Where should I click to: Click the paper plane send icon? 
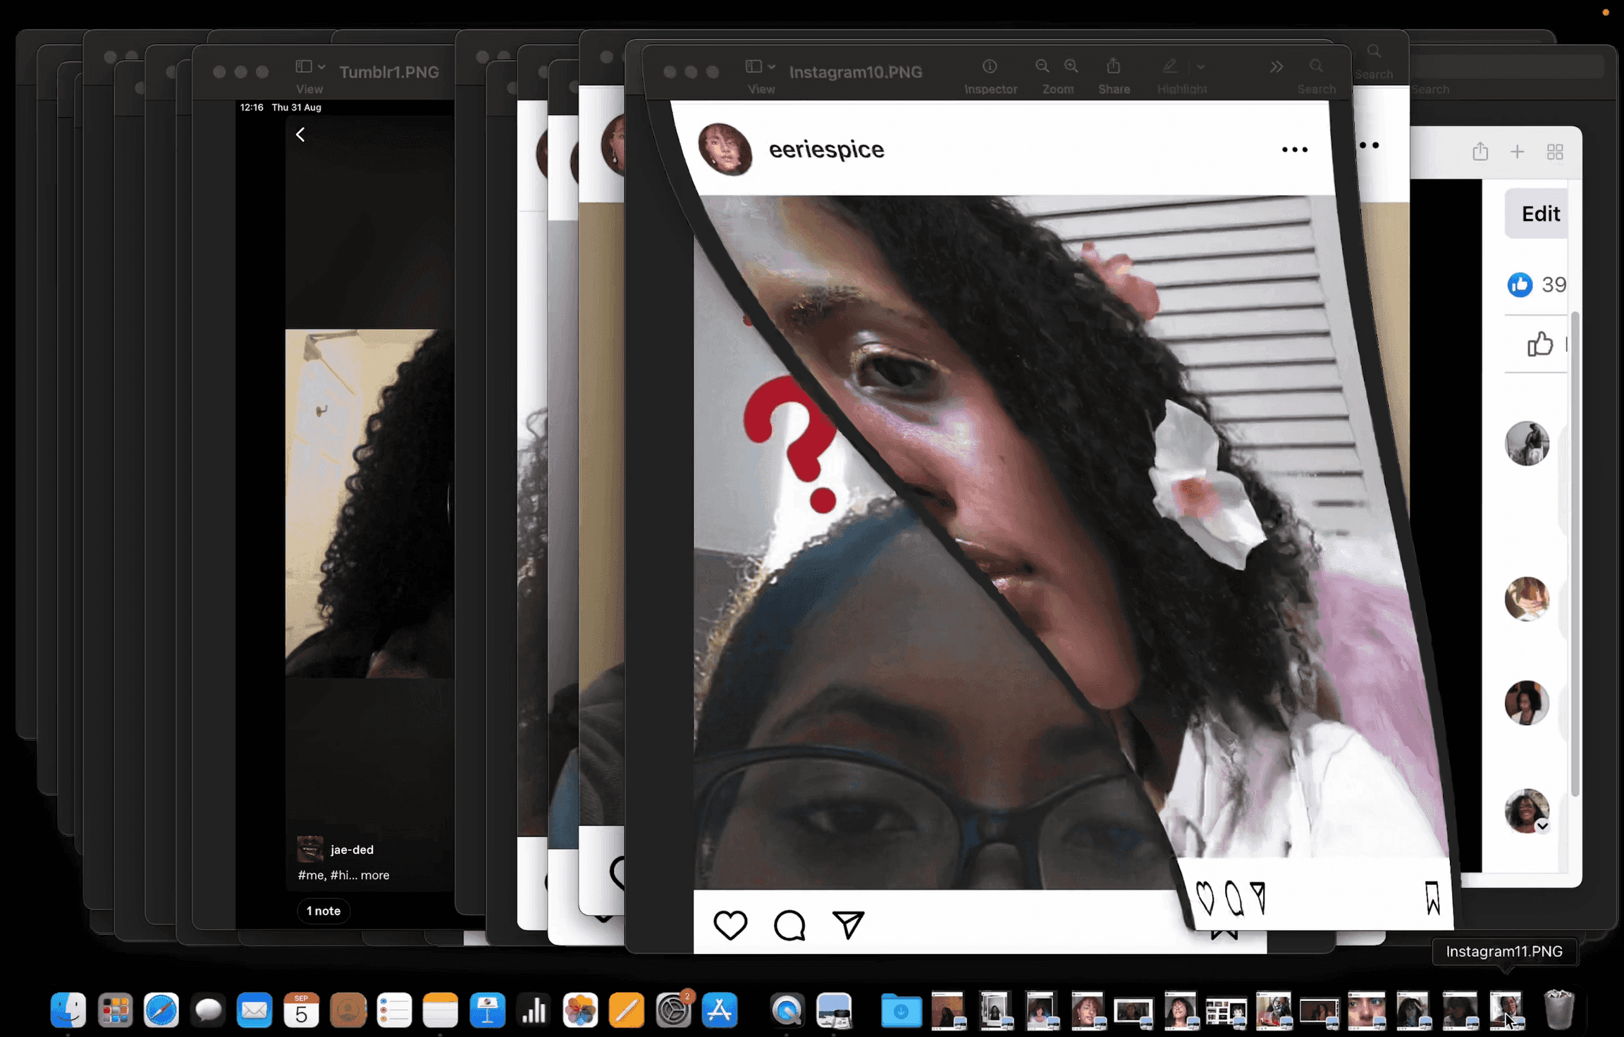click(848, 924)
